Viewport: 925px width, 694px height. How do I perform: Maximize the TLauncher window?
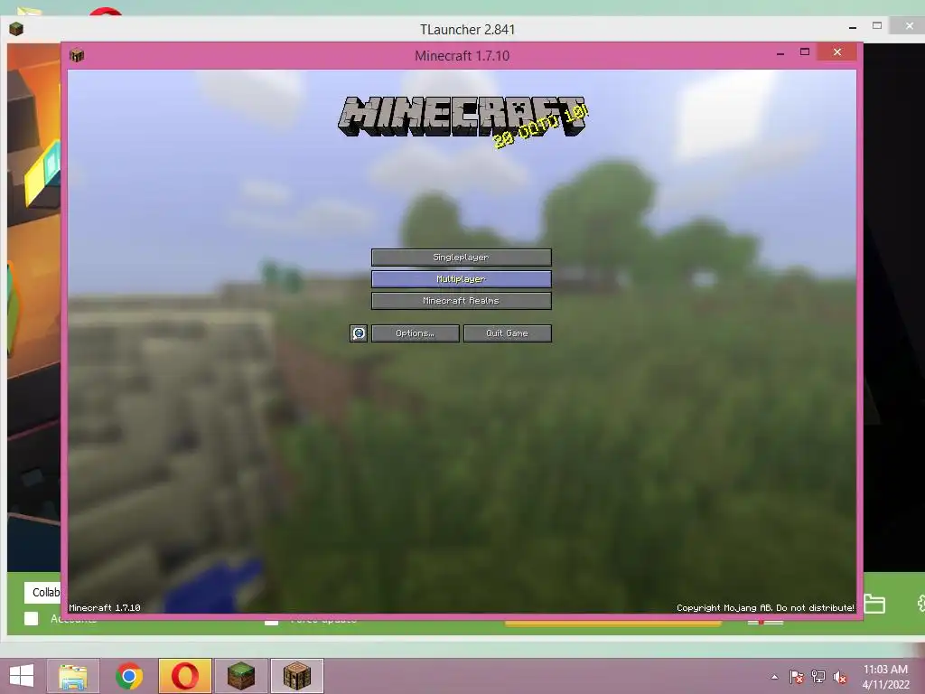877,26
